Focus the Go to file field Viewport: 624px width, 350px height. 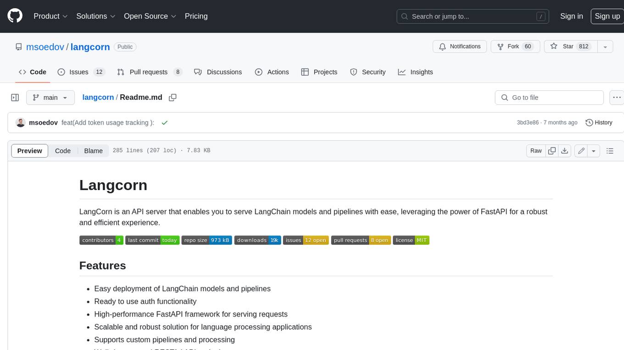(x=549, y=98)
